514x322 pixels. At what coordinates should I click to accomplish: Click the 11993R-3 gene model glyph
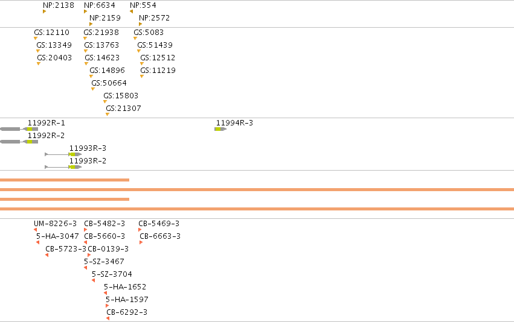coord(63,154)
